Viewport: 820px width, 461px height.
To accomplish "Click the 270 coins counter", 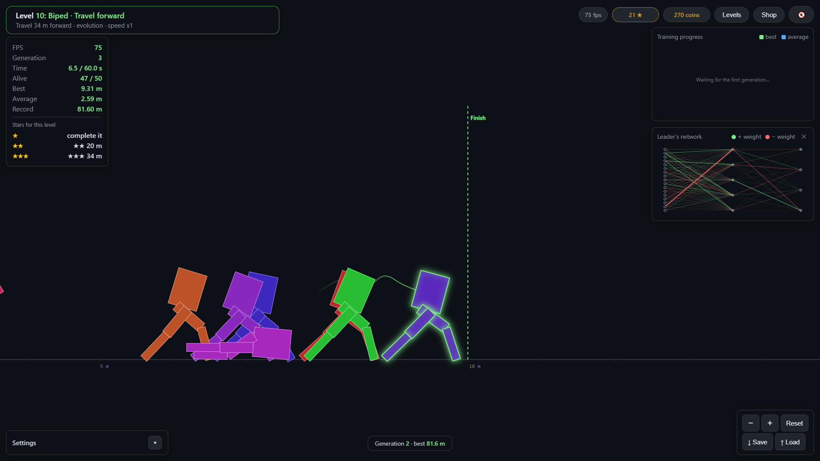I will 686,15.
